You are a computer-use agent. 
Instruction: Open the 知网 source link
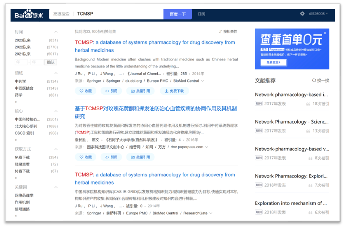click(x=149, y=147)
